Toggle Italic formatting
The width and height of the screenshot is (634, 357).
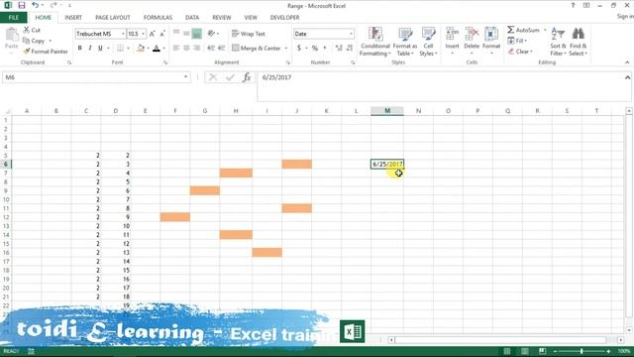pos(90,49)
